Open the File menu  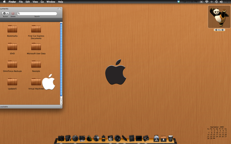coord(21,2)
